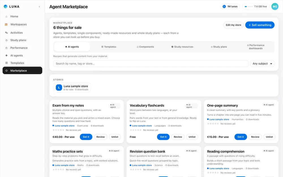Click the Activities pencil icon

7,33
